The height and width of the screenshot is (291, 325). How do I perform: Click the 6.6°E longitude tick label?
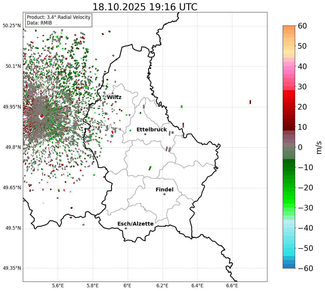point(232,286)
